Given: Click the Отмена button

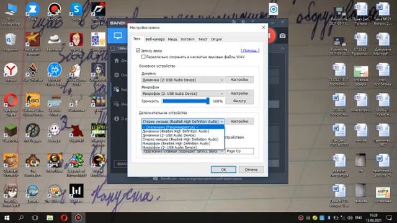Looking at the screenshot, I should pos(251,170).
